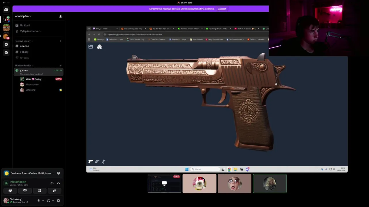369x207 pixels.
Task: Select the live stream thumbnail tile
Action: [164, 183]
